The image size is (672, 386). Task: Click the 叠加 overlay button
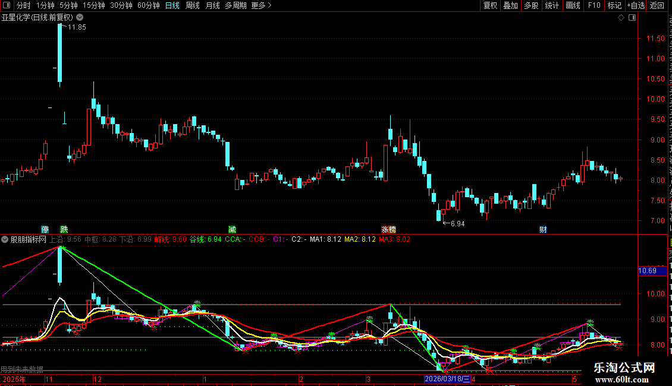point(510,5)
